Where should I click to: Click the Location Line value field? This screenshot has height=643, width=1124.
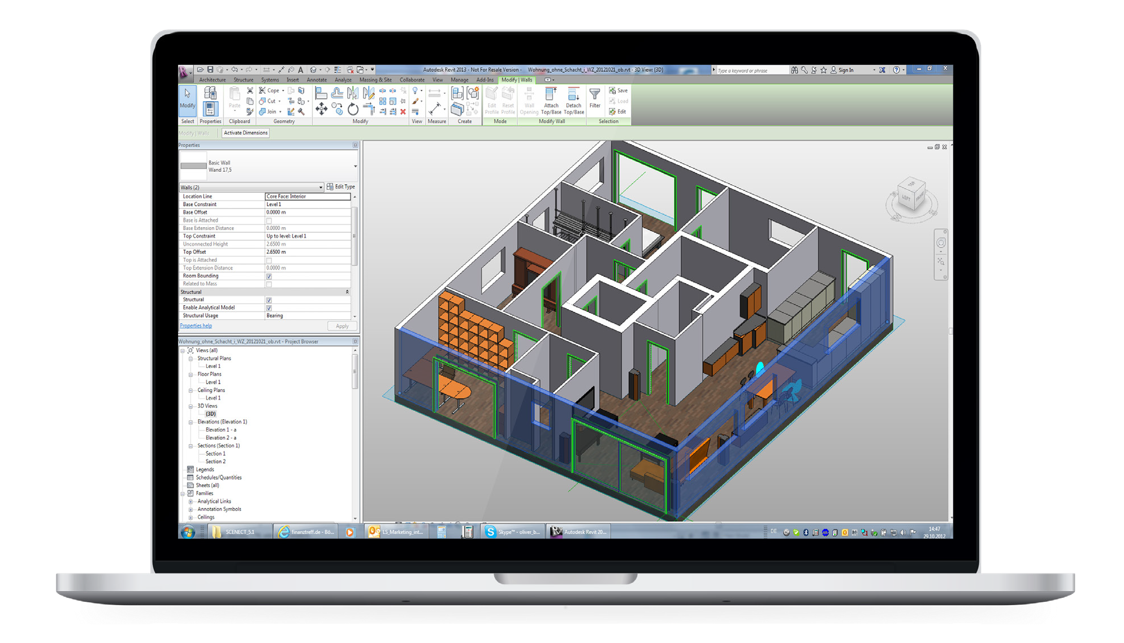tap(308, 197)
